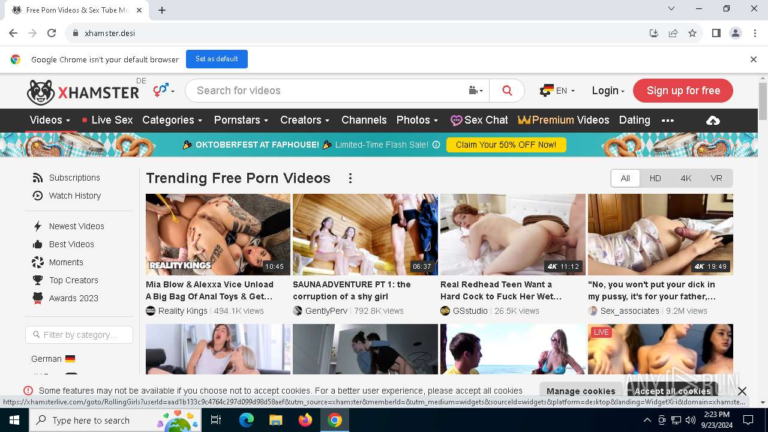Click the site logo
Image resolution: width=768 pixels, height=432 pixels.
point(83,92)
